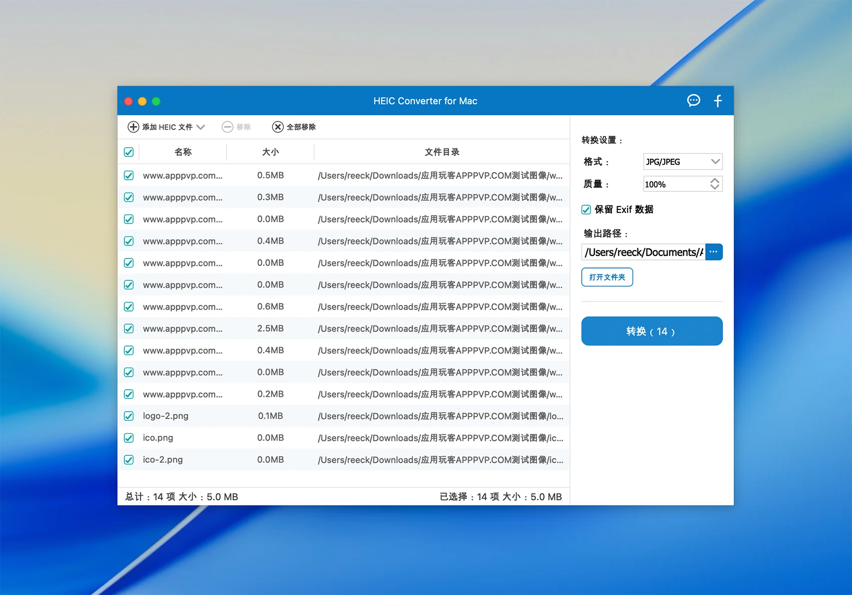Click the Facebook icon in title bar
This screenshot has height=595, width=852.
(x=718, y=101)
